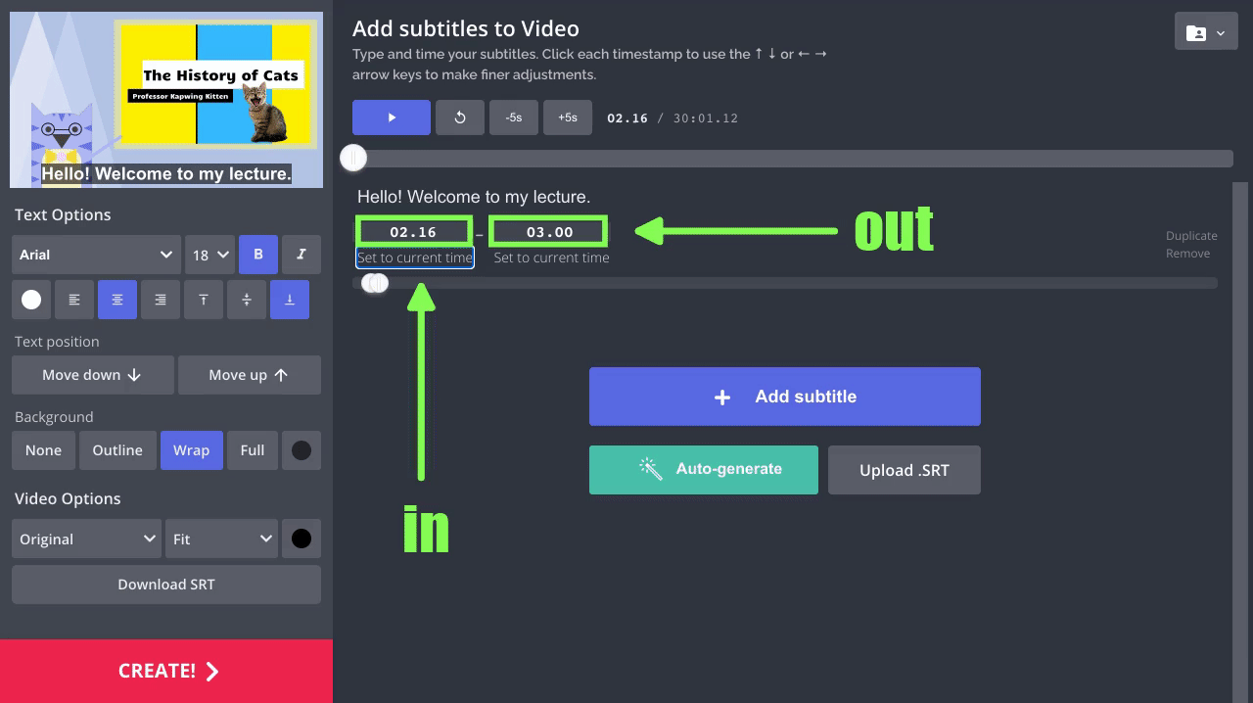The image size is (1253, 703).
Task: Click the restart/replay icon
Action: (x=460, y=117)
